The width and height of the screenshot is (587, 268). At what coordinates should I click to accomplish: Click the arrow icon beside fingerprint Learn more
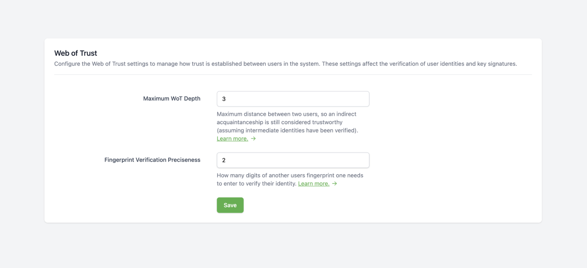[334, 184]
